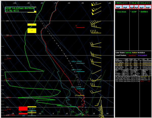The width and height of the screenshot is (152, 118).
Task: Click the red SHIP= 0.9 parameter
Action: [145, 81]
